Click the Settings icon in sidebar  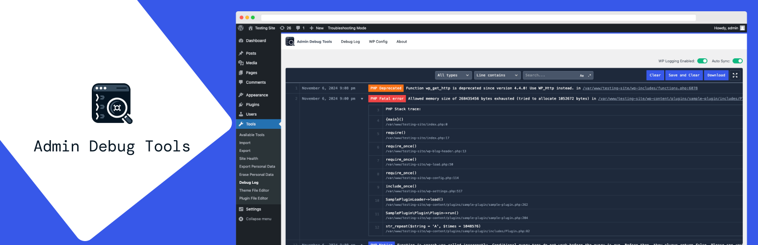tap(241, 209)
